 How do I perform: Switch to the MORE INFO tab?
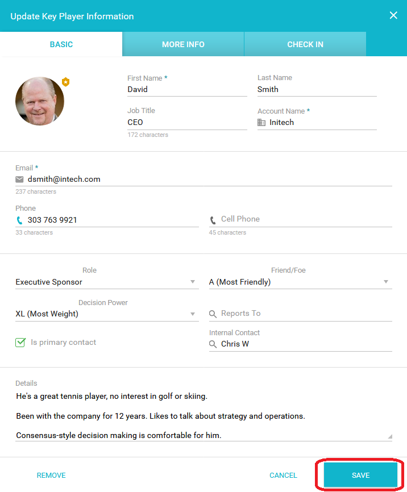click(183, 44)
